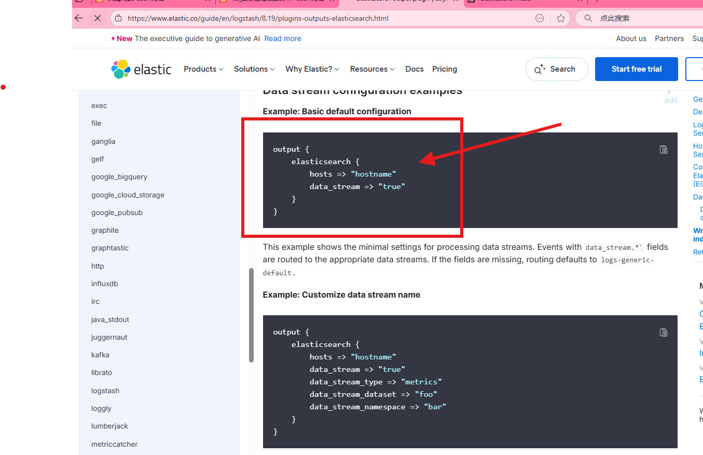The width and height of the screenshot is (703, 455).
Task: Click 'data_stream_dataset => "foo"' code line
Action: (374, 394)
